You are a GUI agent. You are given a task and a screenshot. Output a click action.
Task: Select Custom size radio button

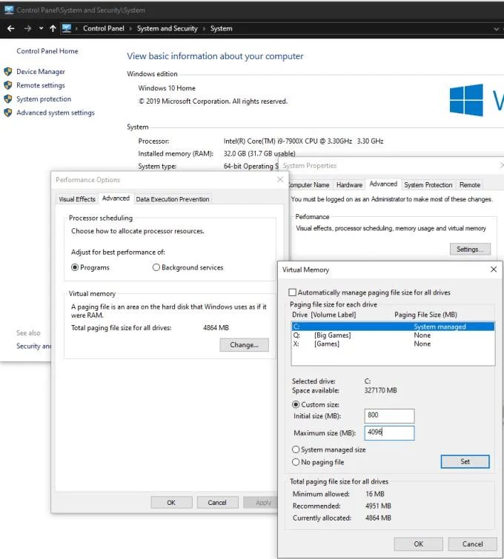(296, 405)
